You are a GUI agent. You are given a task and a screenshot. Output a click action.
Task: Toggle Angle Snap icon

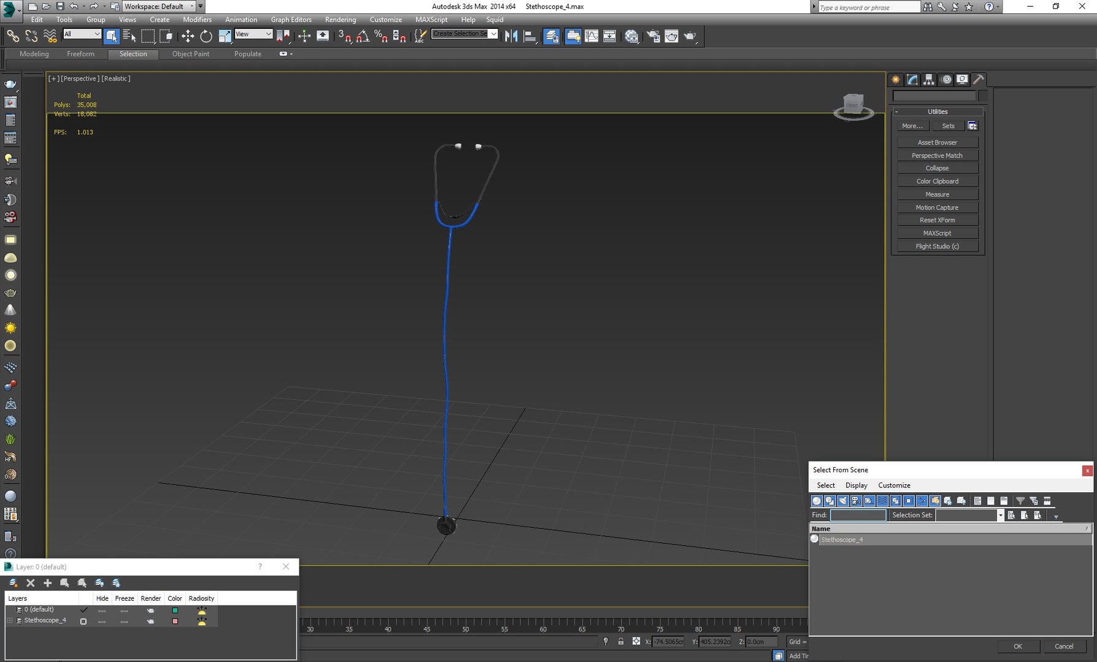363,36
